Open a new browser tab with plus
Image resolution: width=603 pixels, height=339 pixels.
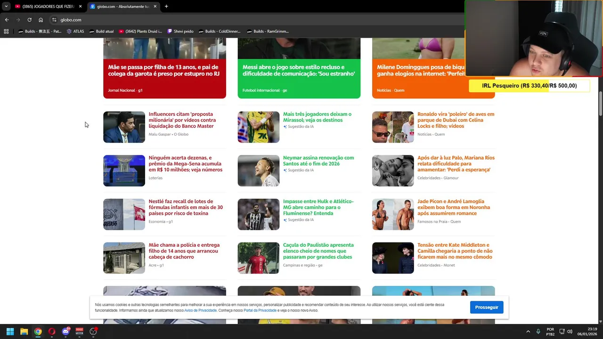pyautogui.click(x=166, y=7)
